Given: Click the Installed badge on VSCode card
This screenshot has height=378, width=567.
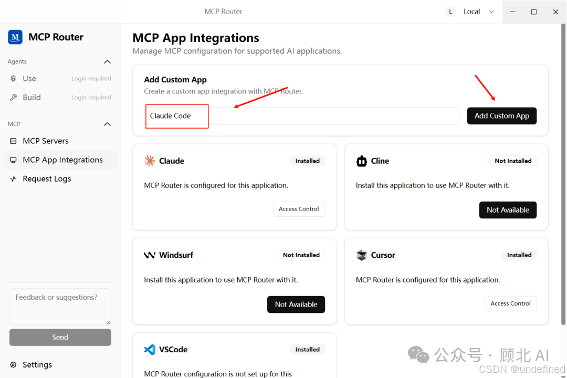Looking at the screenshot, I should (307, 350).
